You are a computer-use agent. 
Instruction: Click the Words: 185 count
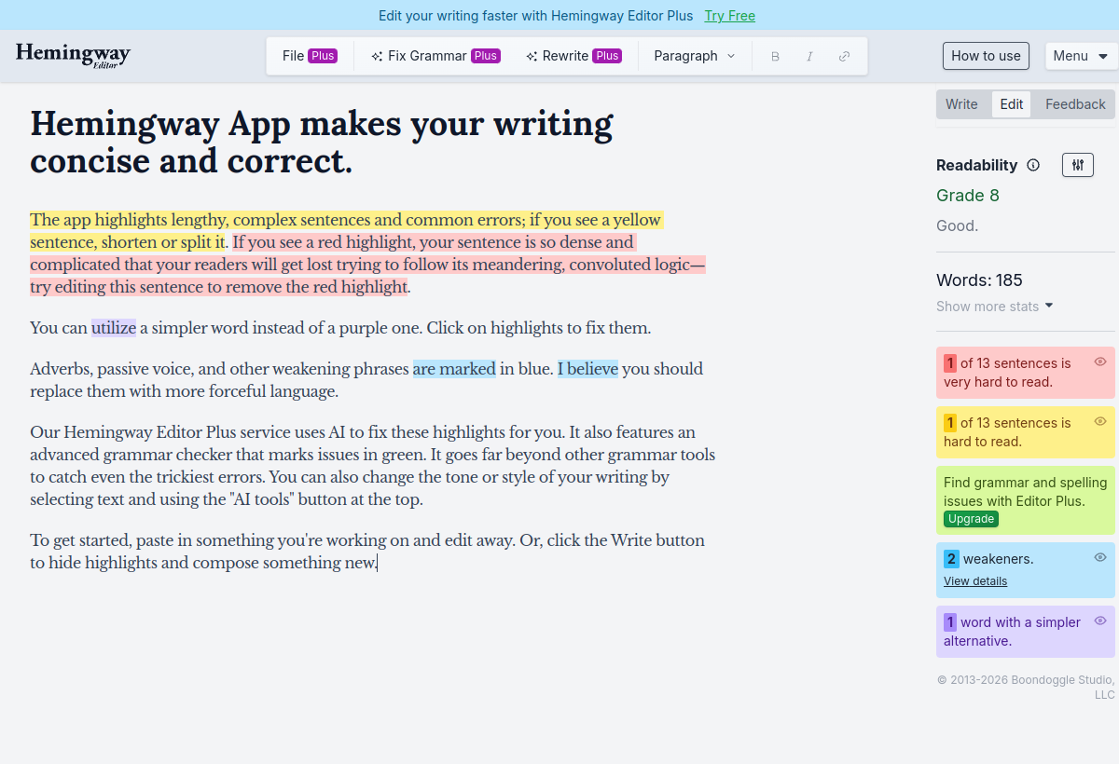(979, 280)
